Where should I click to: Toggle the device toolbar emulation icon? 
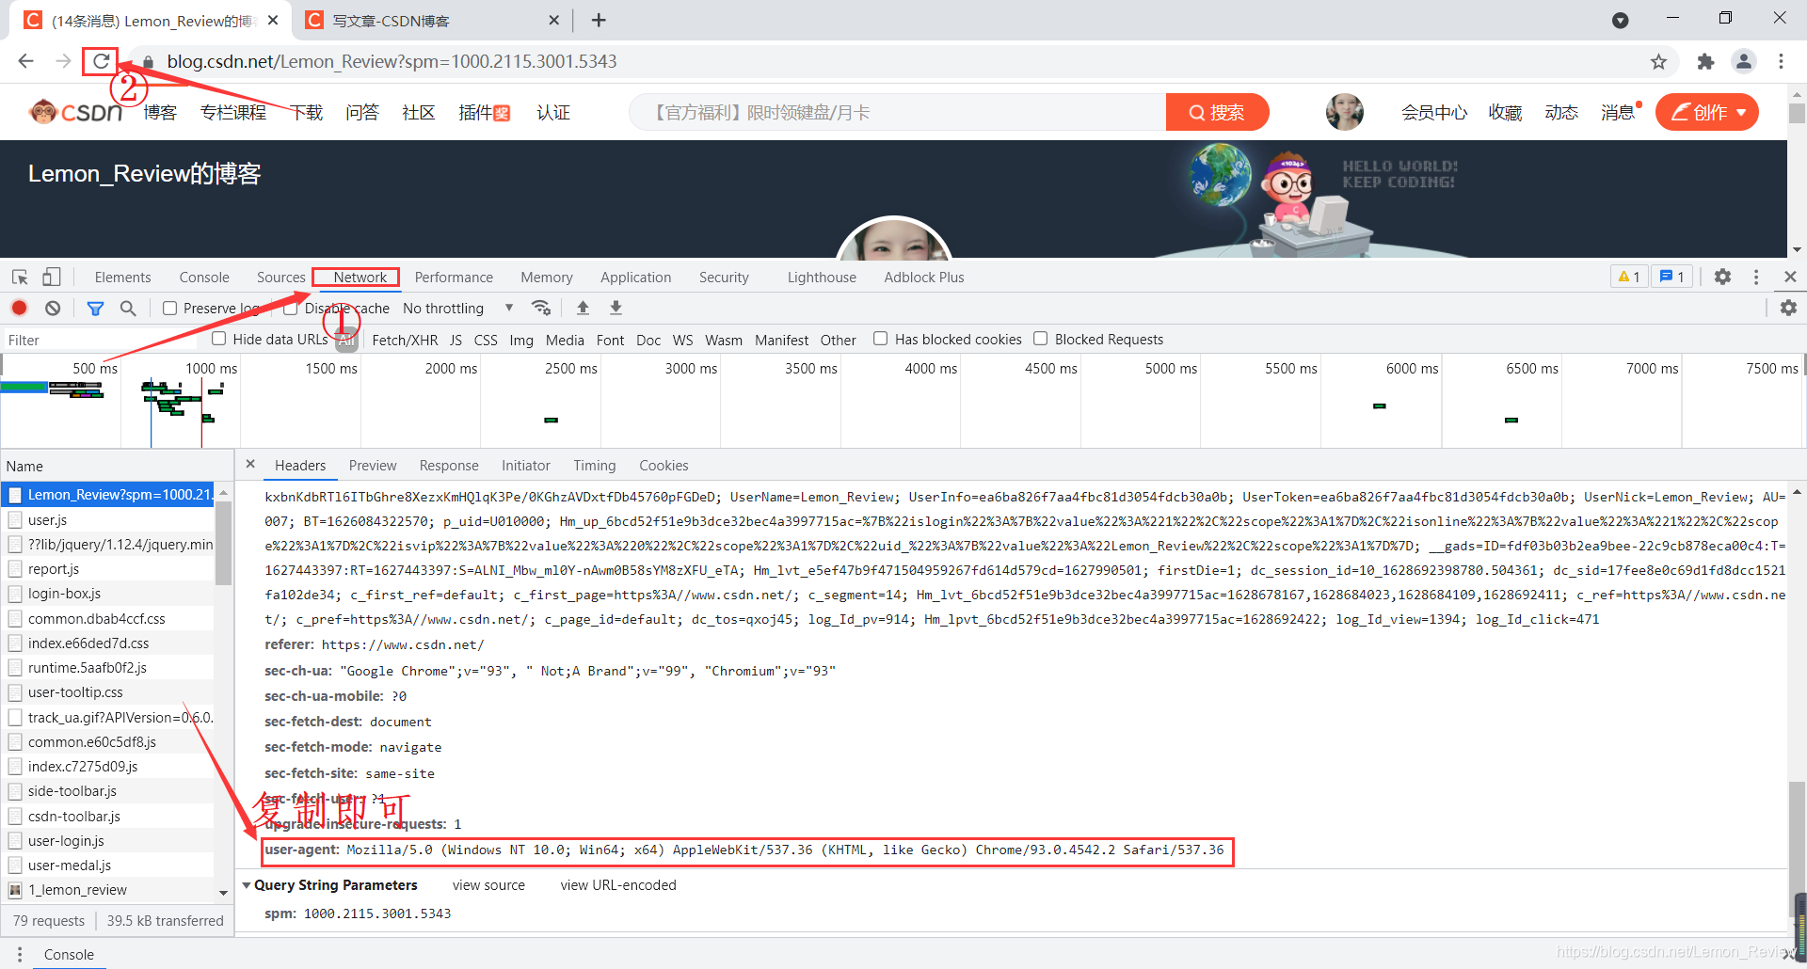pyautogui.click(x=51, y=277)
